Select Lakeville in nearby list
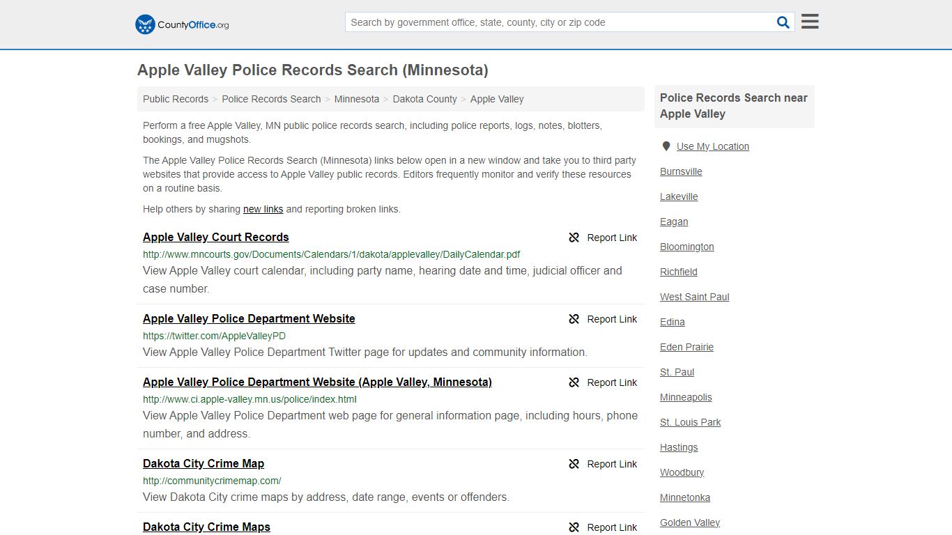Screen dimensions: 952x535 (679, 196)
